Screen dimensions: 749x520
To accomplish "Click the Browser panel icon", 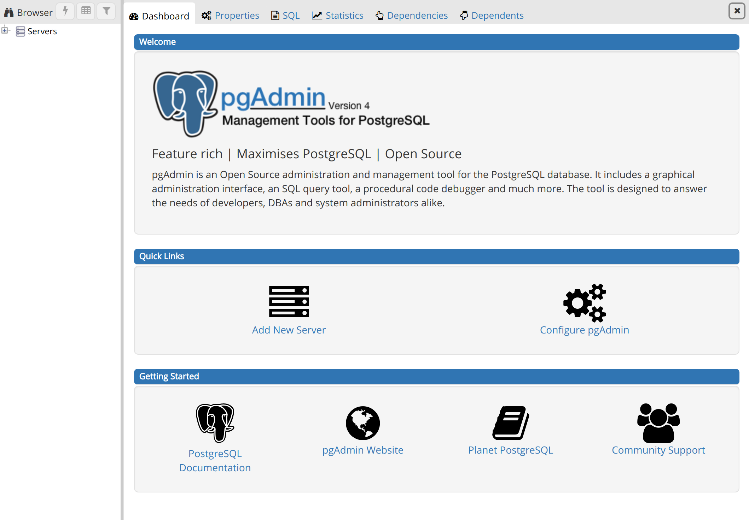I will 8,11.
